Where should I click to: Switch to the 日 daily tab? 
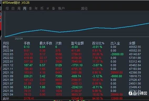click(13, 9)
